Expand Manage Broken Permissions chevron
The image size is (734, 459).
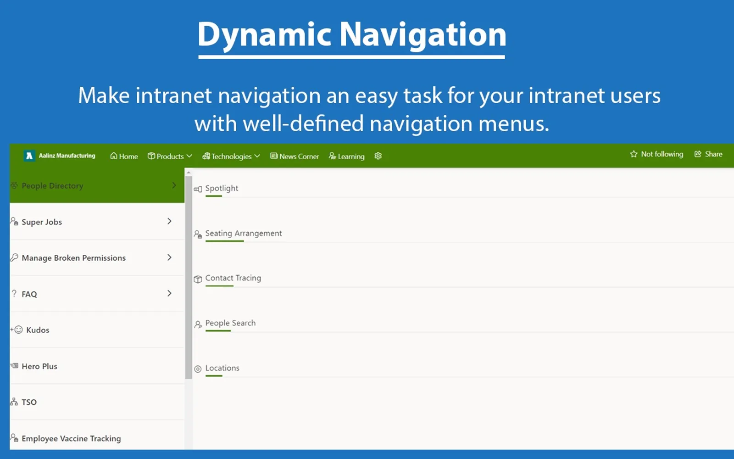coord(169,257)
